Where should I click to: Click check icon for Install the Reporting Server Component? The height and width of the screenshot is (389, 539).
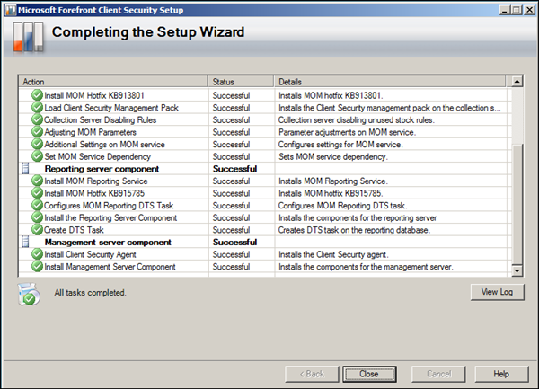37,217
